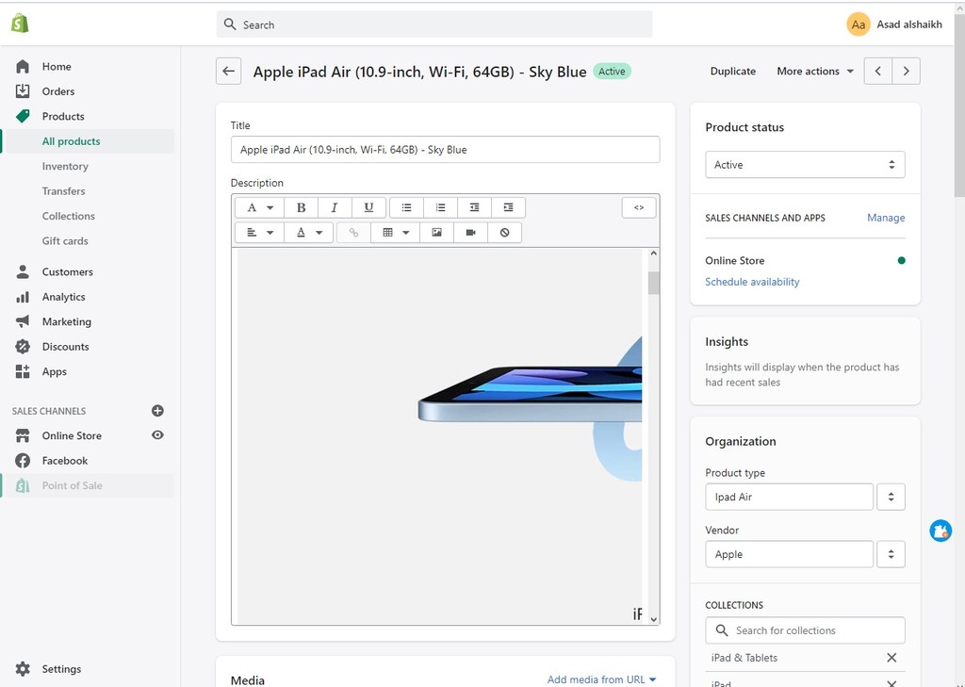Viewport: 965px width, 687px height.
Task: Toggle italic formatting in description
Action: (x=335, y=207)
